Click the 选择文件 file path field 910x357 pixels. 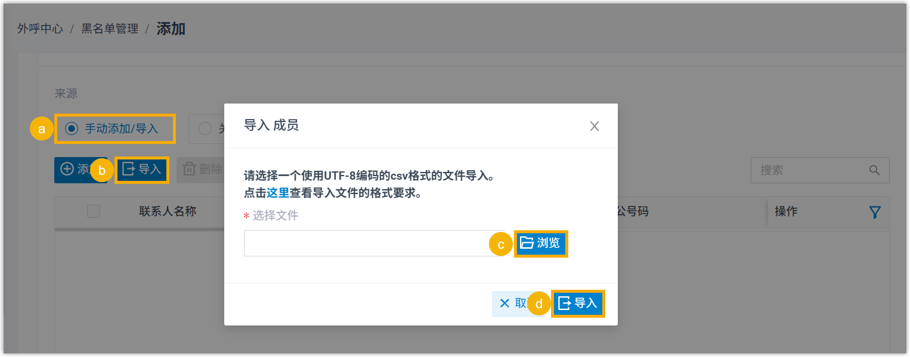(374, 243)
